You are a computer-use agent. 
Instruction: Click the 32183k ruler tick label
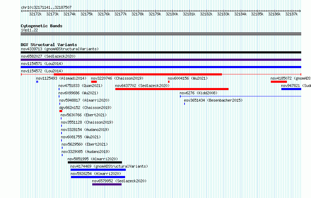[x=223, y=14]
